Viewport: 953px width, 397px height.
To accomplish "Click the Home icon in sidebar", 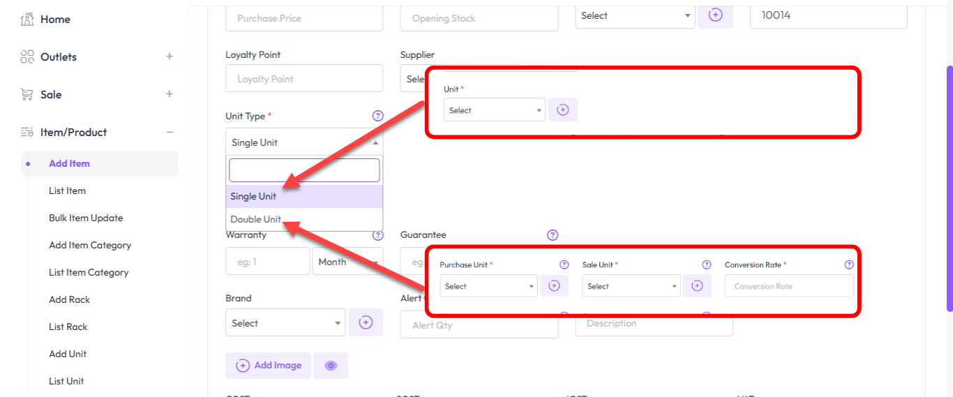I will [27, 20].
